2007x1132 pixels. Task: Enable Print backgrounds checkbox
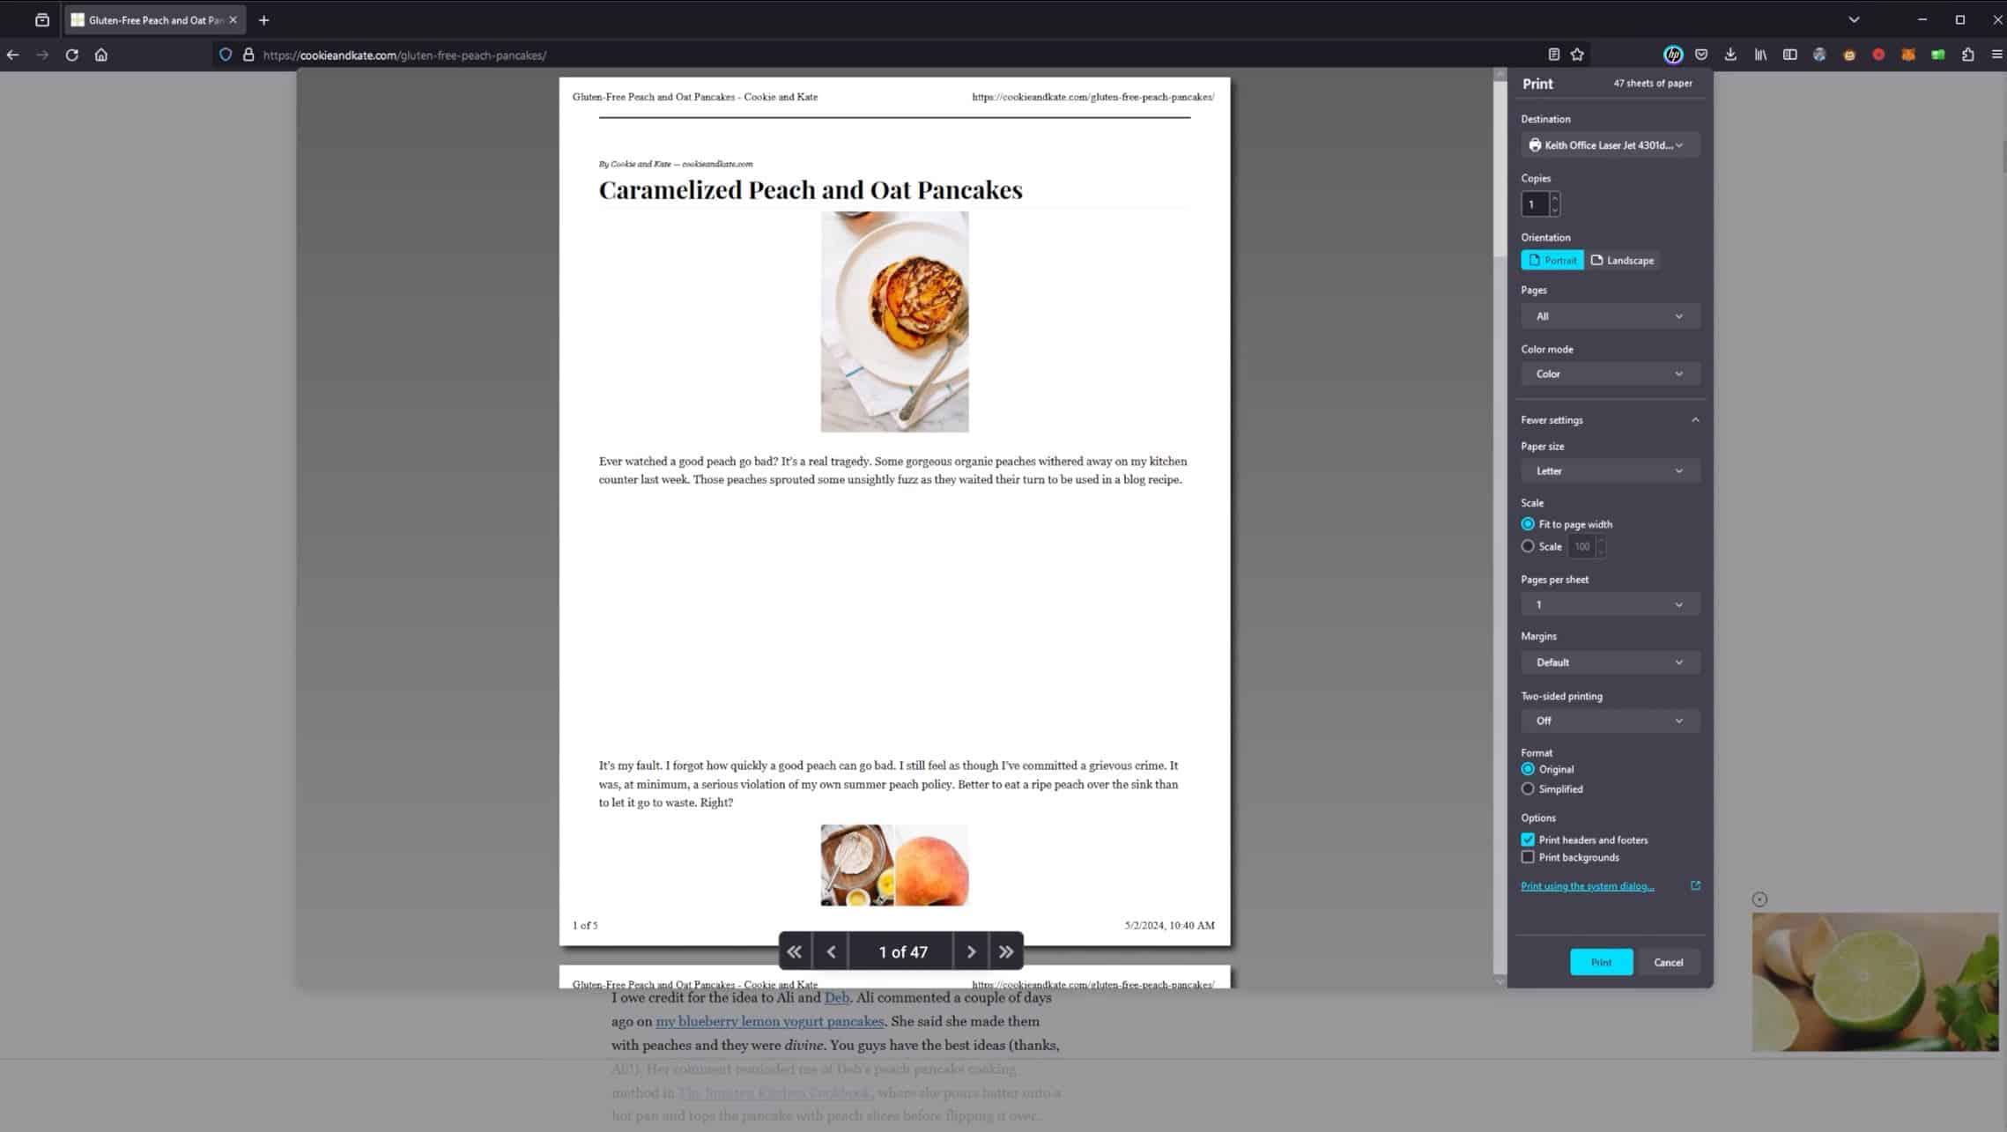tap(1528, 857)
